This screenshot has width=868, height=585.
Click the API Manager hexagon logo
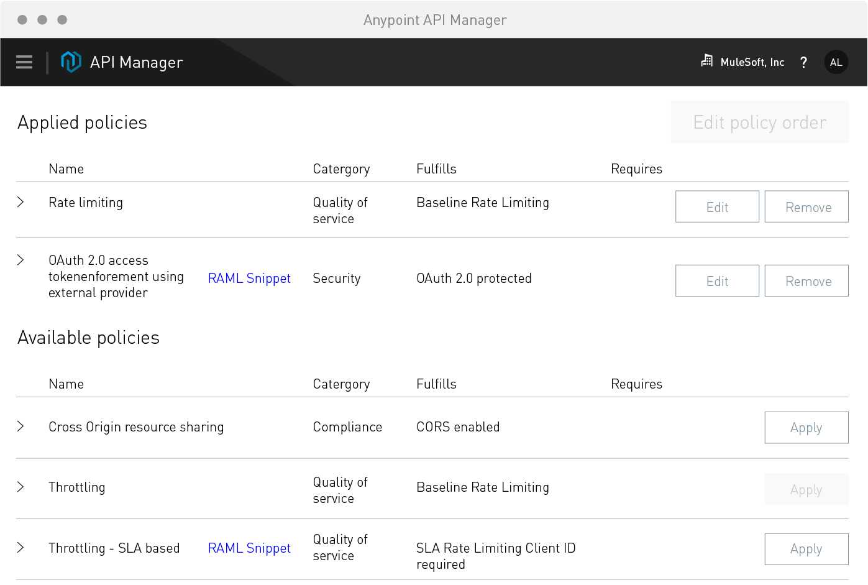point(71,62)
